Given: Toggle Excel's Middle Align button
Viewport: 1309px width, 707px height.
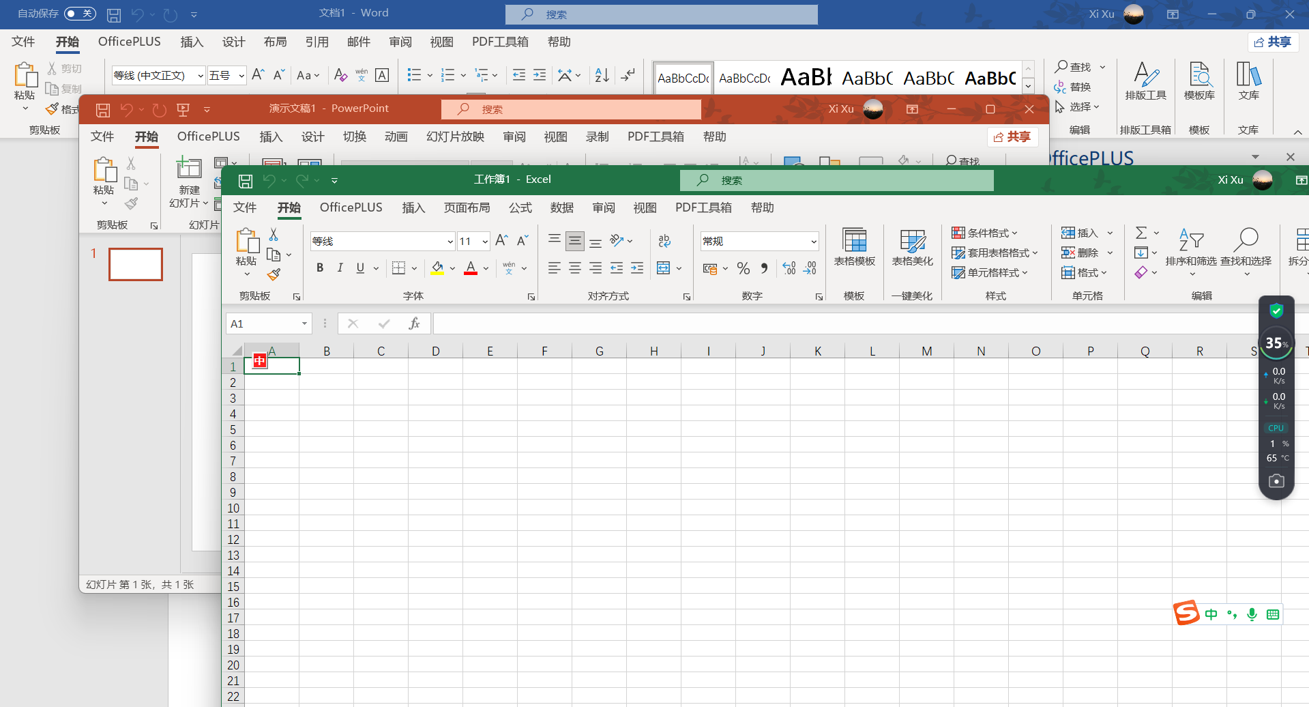Looking at the screenshot, I should (x=575, y=240).
